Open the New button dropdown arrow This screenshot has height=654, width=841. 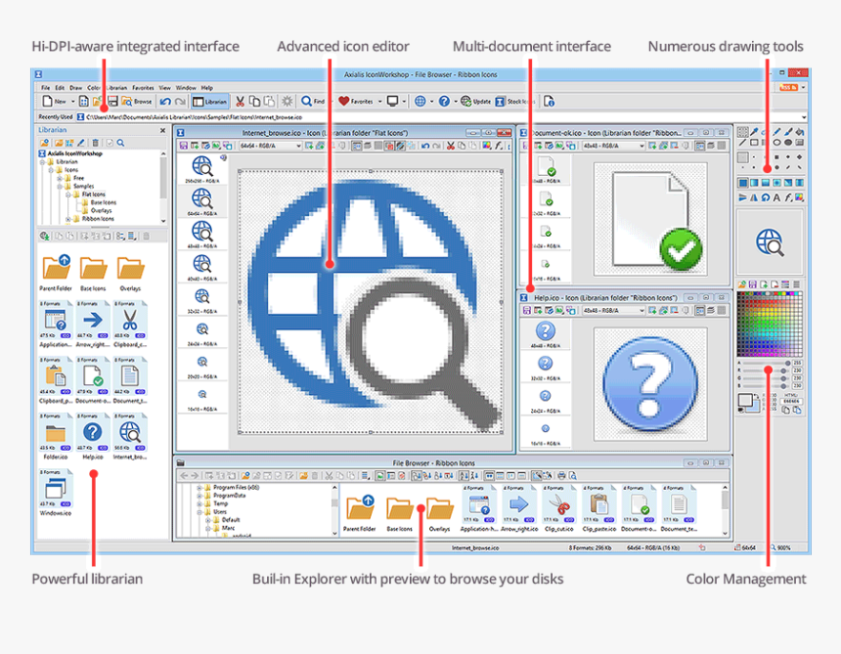(x=71, y=102)
